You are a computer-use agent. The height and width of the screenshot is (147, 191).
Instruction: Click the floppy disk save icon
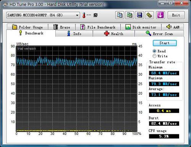coord(139,15)
